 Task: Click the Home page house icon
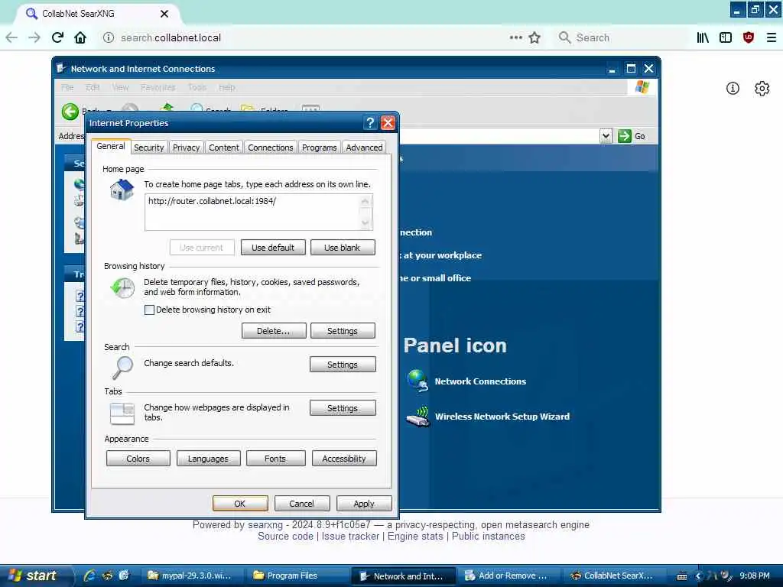(122, 190)
